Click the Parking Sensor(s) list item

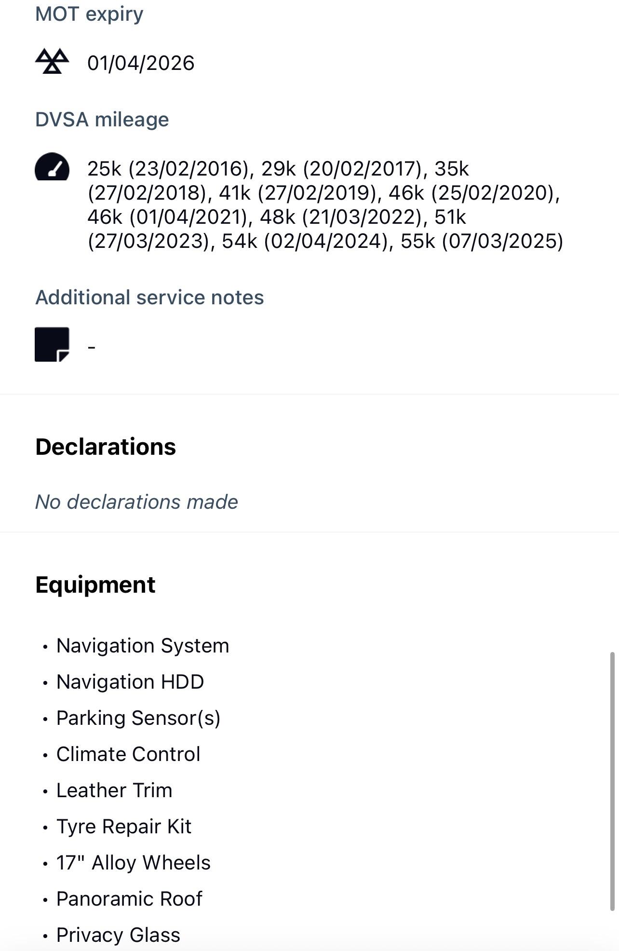point(138,718)
